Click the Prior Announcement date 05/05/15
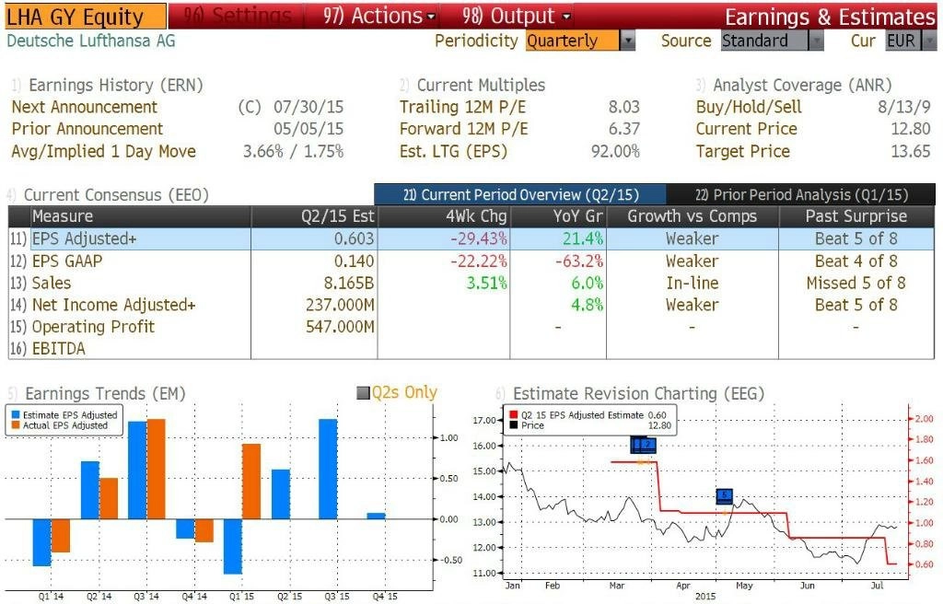The width and height of the screenshot is (943, 604). 309,129
